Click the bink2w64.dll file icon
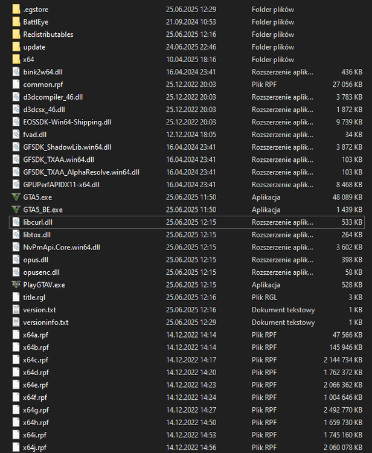The height and width of the screenshot is (453, 372). coord(16,72)
